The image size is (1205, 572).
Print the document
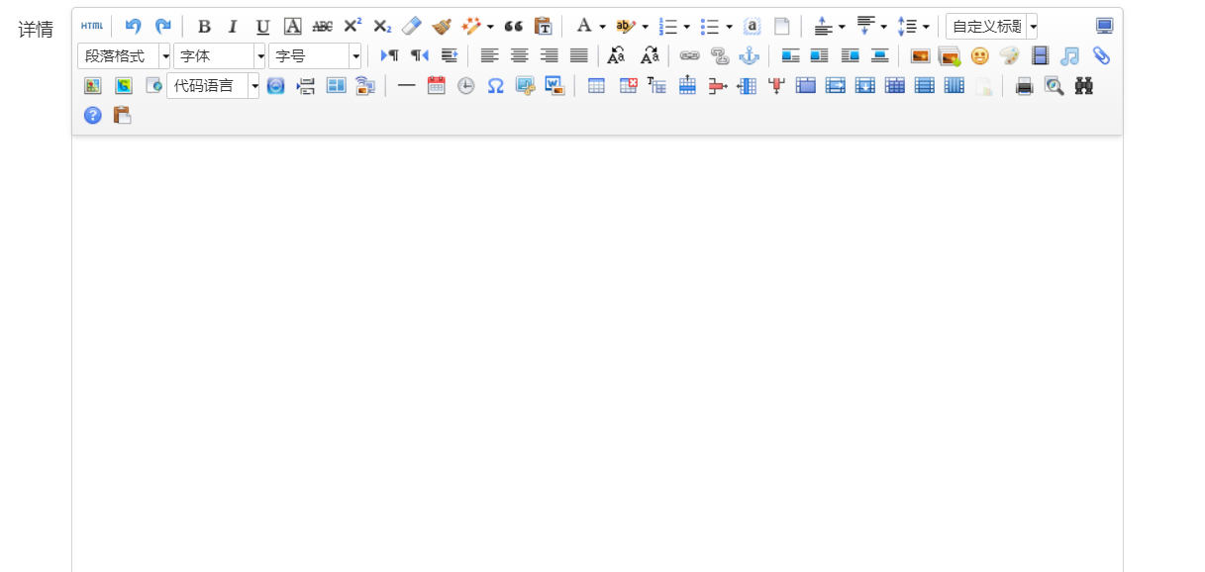coord(1025,86)
